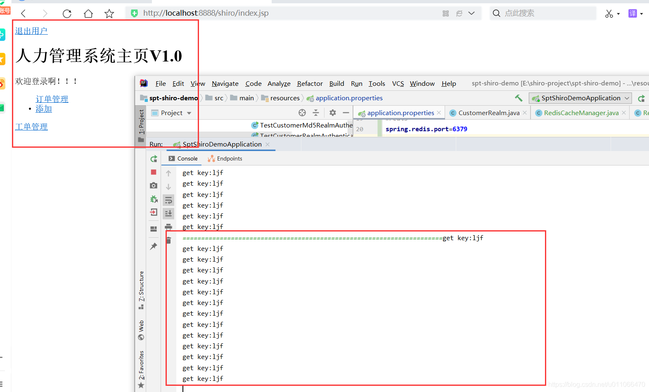The image size is (649, 392).
Task: Click the browser address bar URL
Action: pyautogui.click(x=206, y=13)
